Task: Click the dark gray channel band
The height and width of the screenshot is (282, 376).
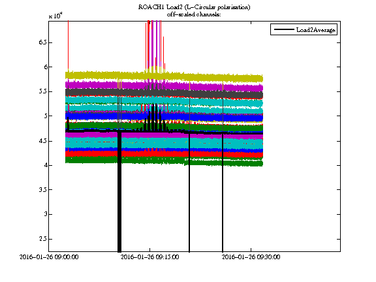Action: 164,93
